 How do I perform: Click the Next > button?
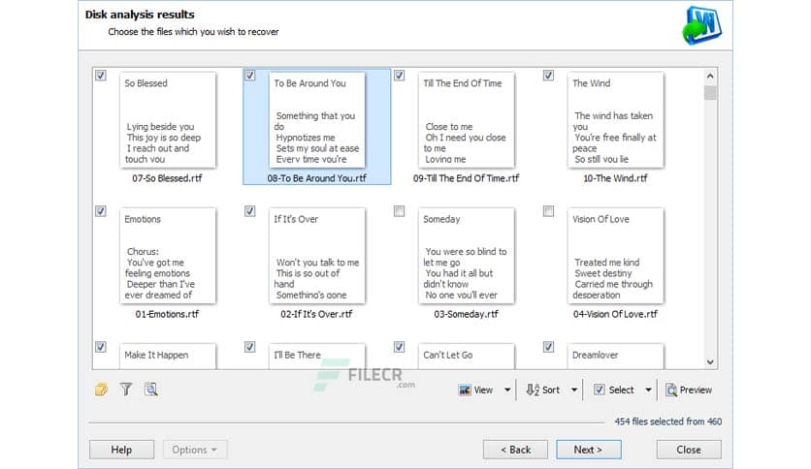point(588,450)
